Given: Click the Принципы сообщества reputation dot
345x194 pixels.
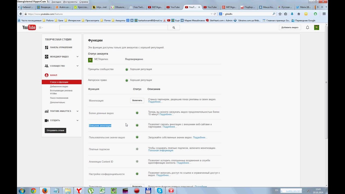Looking at the screenshot, I should pos(127,69).
